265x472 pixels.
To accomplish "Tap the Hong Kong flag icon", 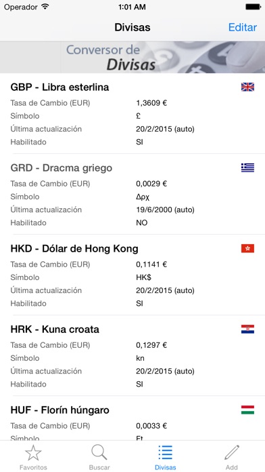I will pyautogui.click(x=247, y=248).
